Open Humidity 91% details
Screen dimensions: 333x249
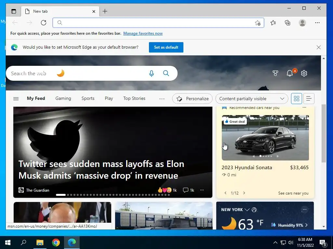pyautogui.click(x=289, y=225)
